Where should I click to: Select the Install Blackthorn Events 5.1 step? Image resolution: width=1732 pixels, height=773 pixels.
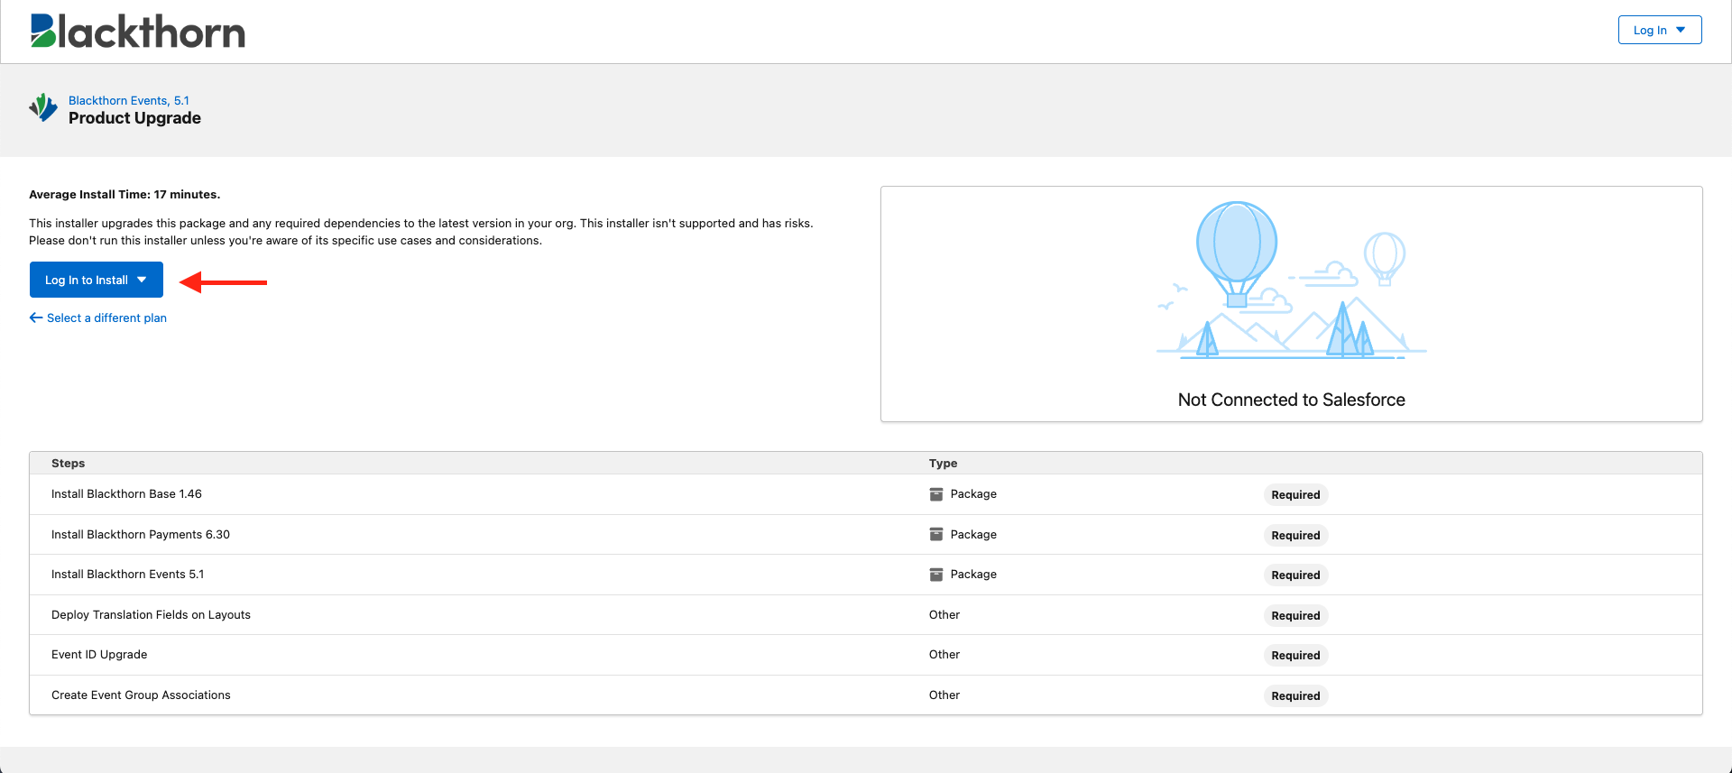click(127, 574)
